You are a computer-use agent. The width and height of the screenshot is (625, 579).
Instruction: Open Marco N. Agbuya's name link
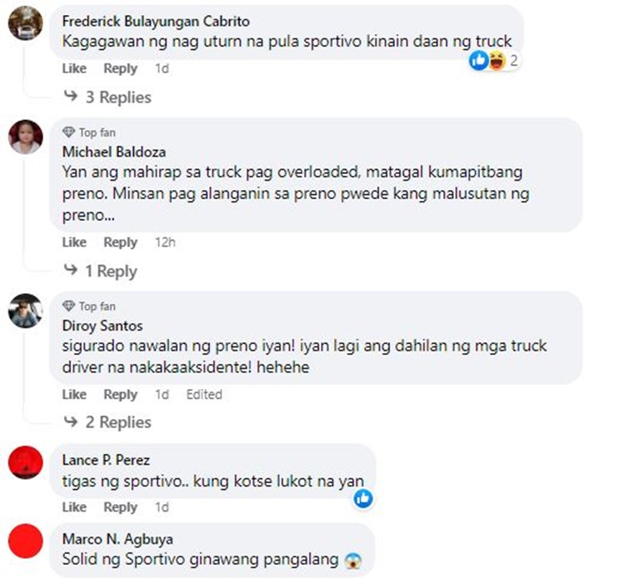117,539
